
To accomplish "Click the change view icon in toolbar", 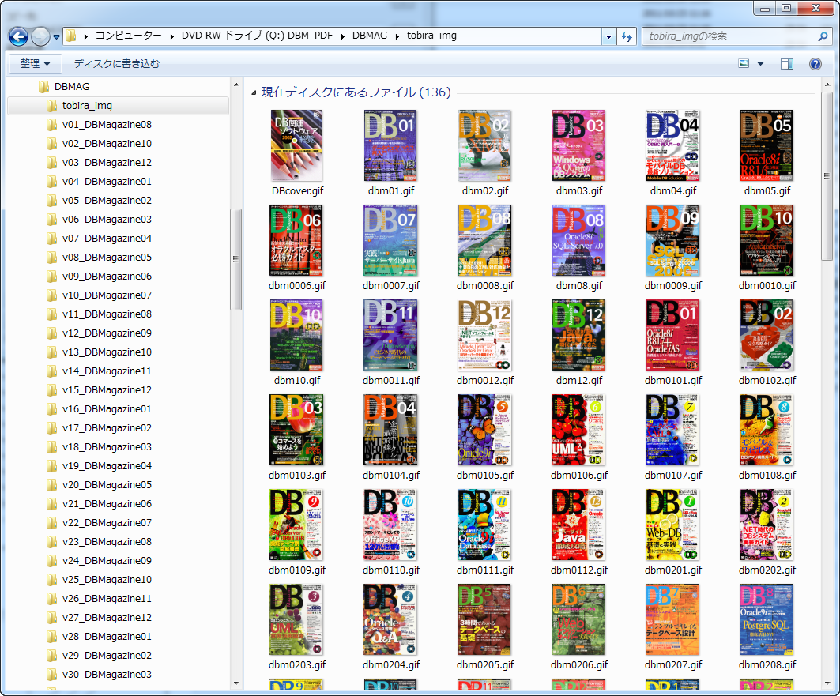I will [x=744, y=64].
